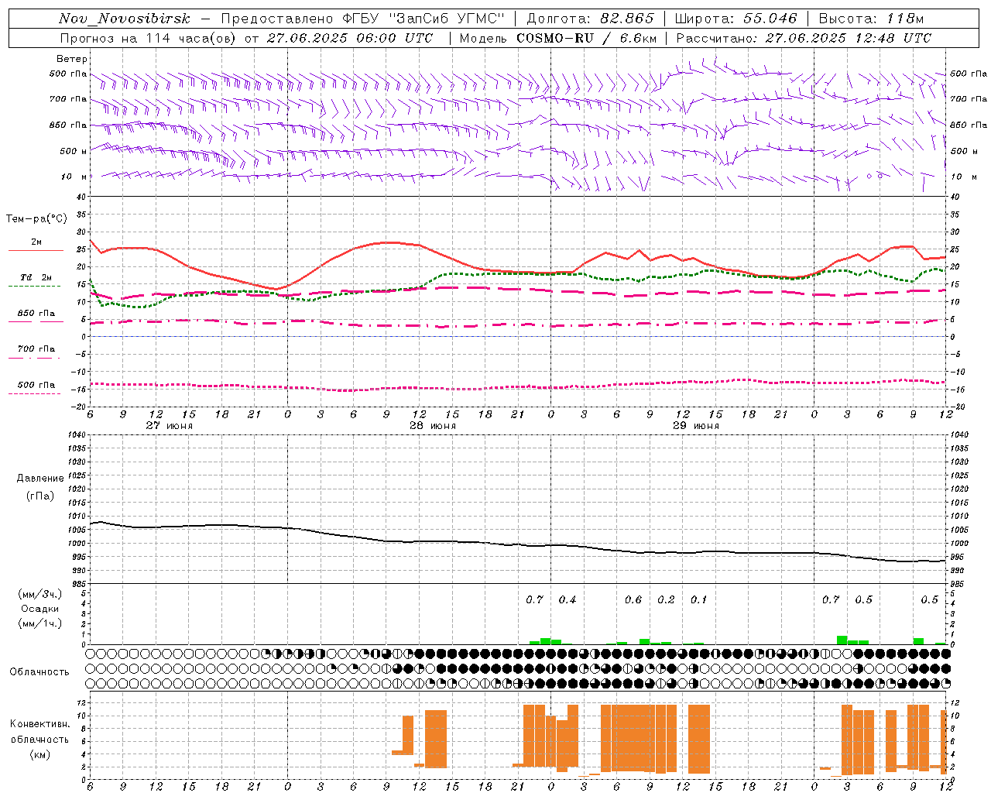Screen dimensions: 991x793
Task: Click the 850 гПа temperature legend line sample
Action: pos(36,322)
